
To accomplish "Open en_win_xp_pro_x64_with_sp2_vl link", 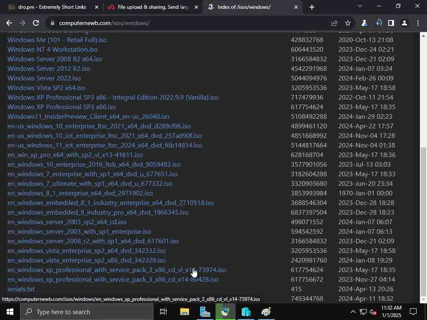I will [x=75, y=155].
